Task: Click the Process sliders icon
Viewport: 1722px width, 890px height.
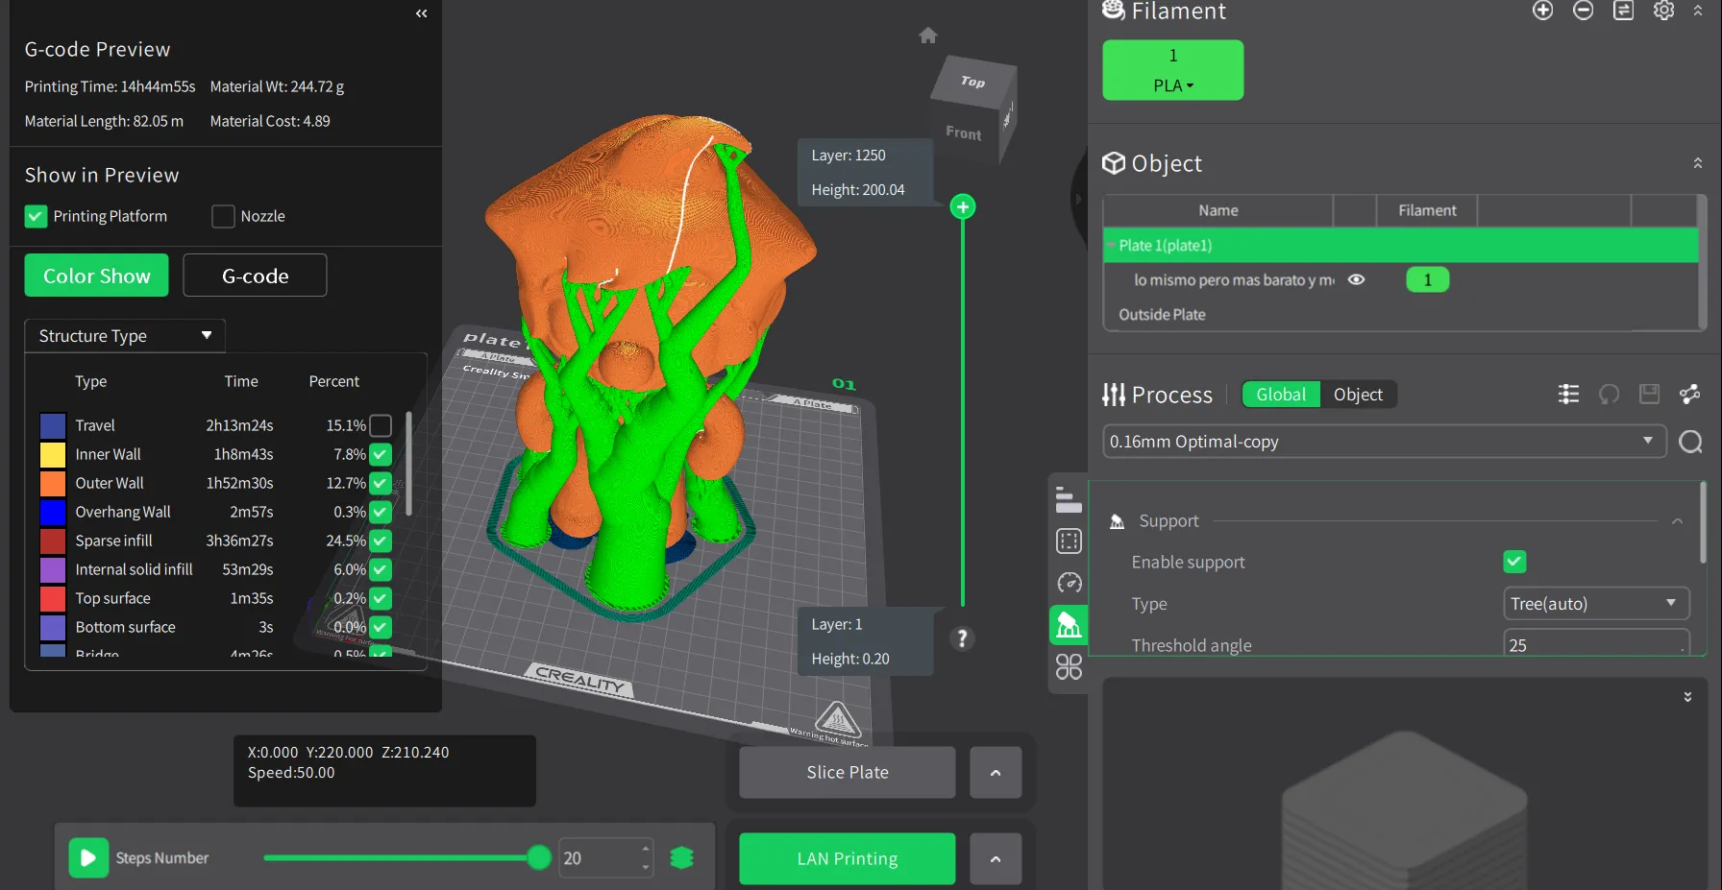Action: pyautogui.click(x=1114, y=395)
